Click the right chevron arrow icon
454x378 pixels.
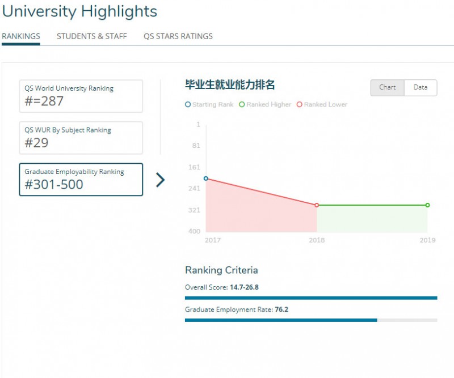pos(161,180)
